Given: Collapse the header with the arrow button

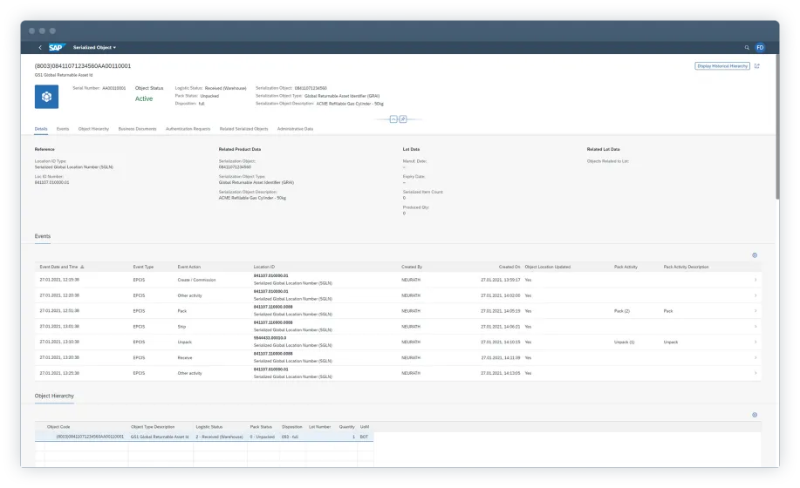Looking at the screenshot, I should coord(393,118).
